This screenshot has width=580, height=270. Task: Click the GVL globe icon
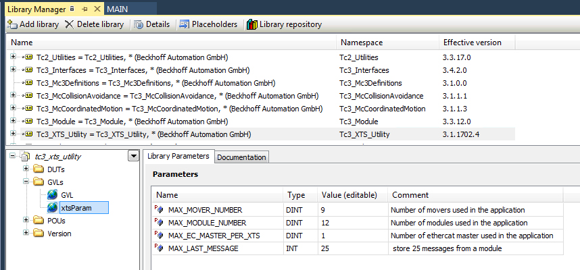[53, 195]
